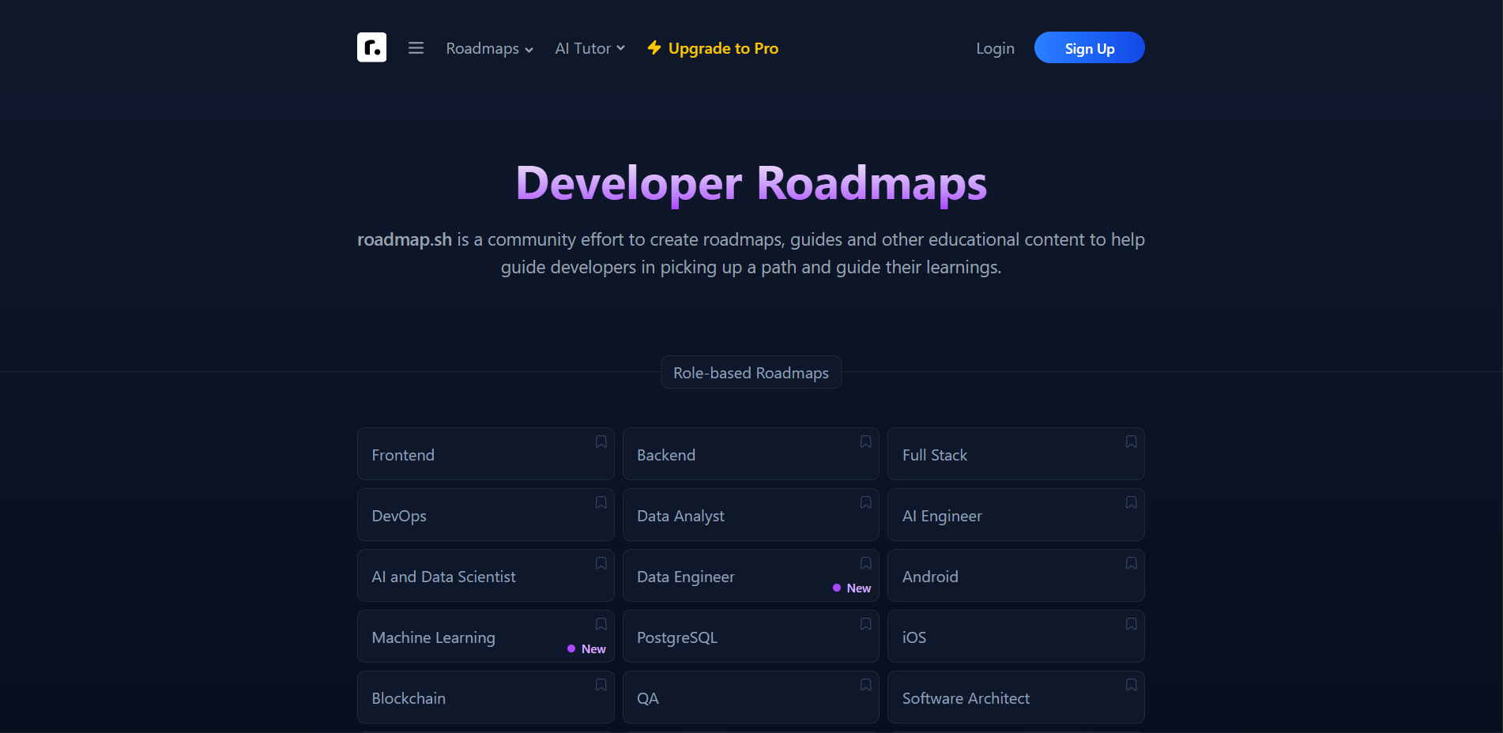The width and height of the screenshot is (1503, 733).
Task: Open the hamburger menu icon
Action: point(416,47)
